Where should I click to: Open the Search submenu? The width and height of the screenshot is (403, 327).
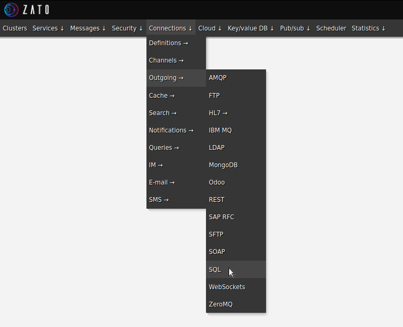coord(176,113)
